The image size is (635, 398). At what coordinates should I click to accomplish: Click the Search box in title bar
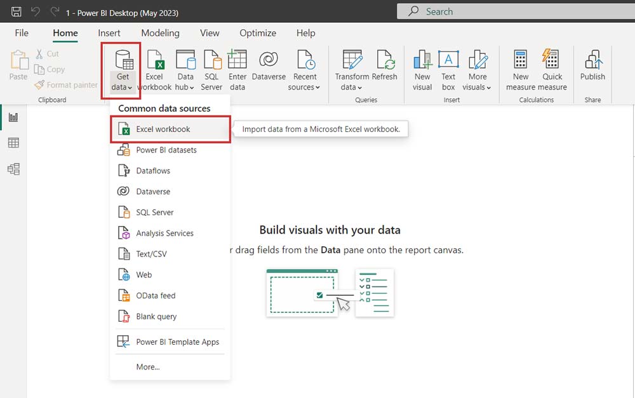coord(516,11)
